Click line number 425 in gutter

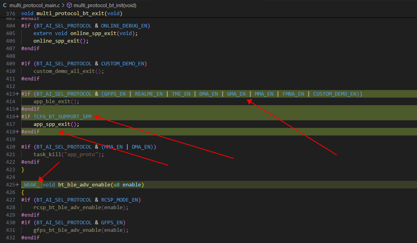[11, 184]
